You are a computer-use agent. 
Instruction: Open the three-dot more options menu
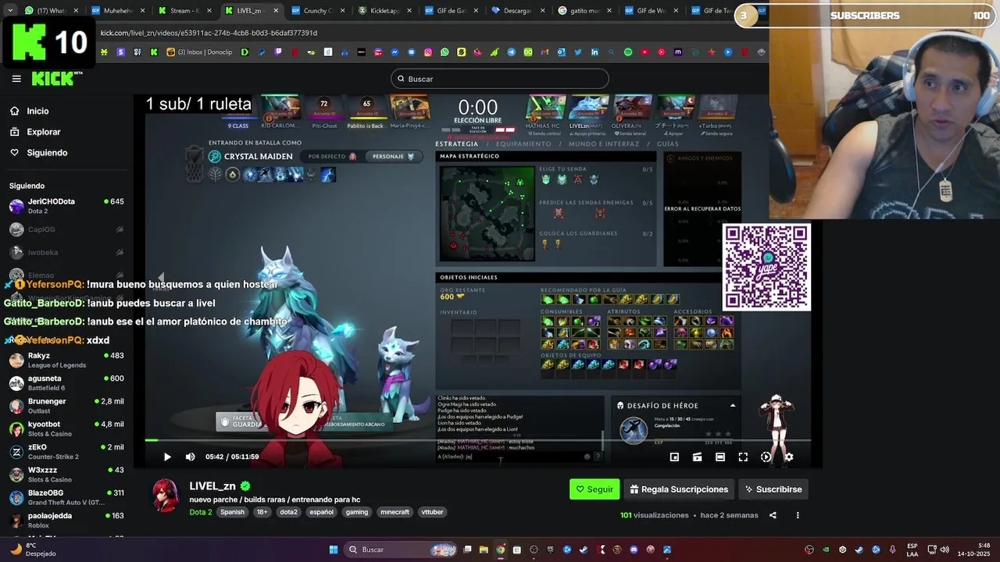[798, 515]
